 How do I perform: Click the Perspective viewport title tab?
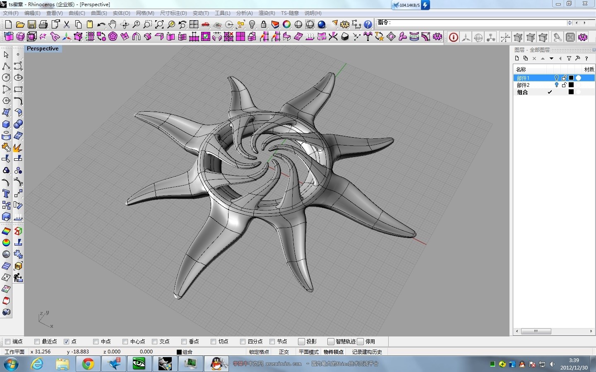pyautogui.click(x=43, y=49)
